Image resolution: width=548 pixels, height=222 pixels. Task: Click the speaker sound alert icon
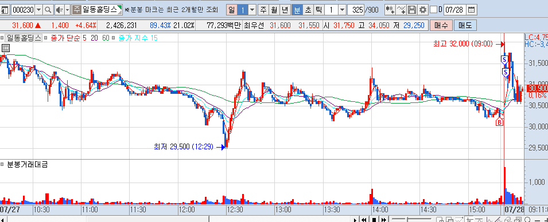pos(59,10)
